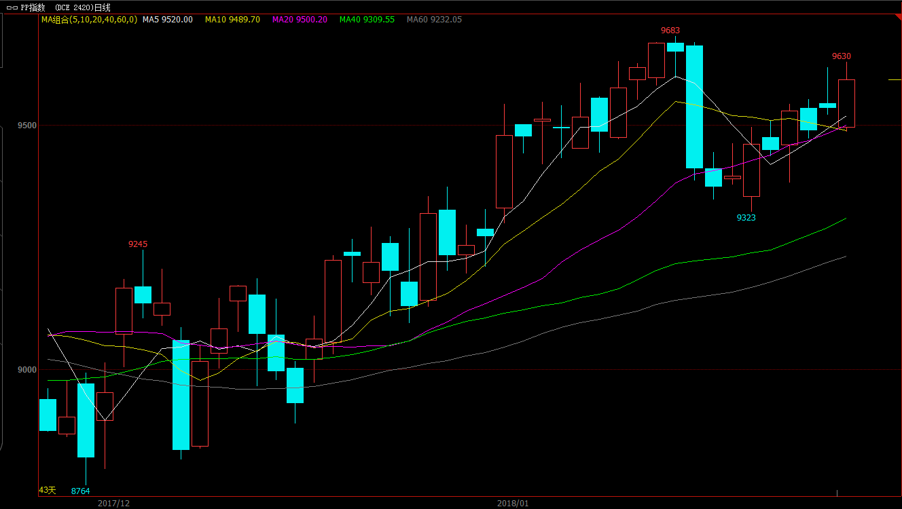Click the PP指数 (DCE 2420)日线 chart title
Viewport: 902px width, 509px height.
[x=65, y=7]
